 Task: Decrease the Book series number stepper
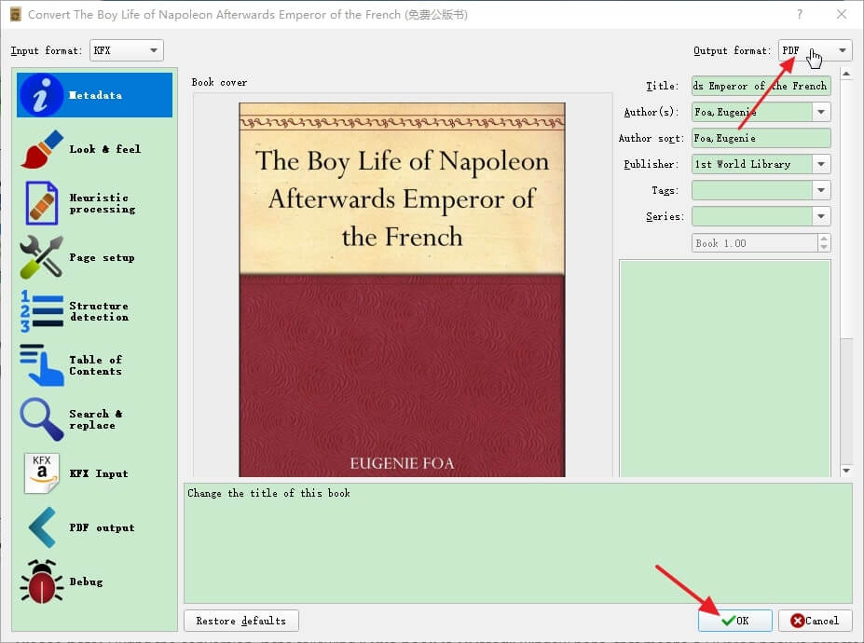pos(824,247)
